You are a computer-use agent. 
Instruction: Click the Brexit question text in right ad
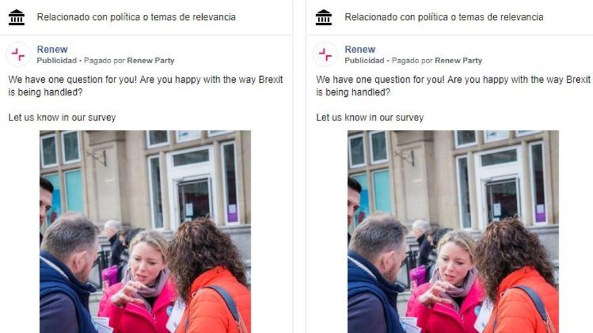454,85
